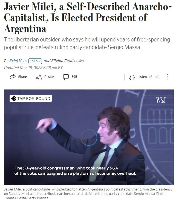Click the Resize label
Screen dimensions: 176x199
tap(49, 77)
